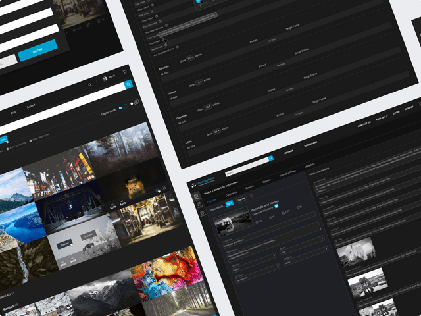This screenshot has width=421, height=316.
Task: Switch to Comments tab
Action: (x=231, y=194)
